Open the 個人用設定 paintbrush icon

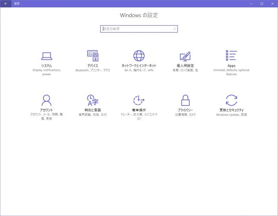click(185, 56)
